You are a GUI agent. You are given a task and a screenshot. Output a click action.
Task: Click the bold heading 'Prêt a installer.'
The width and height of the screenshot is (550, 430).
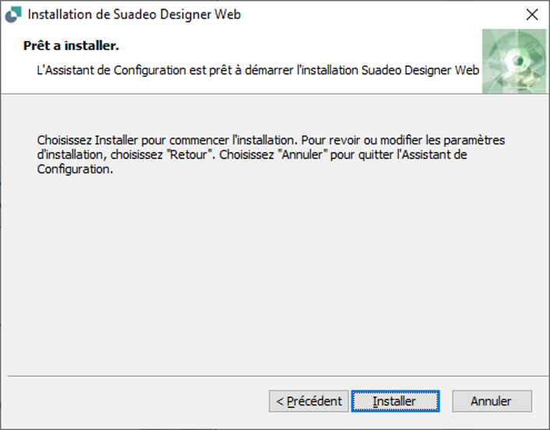[x=71, y=46]
